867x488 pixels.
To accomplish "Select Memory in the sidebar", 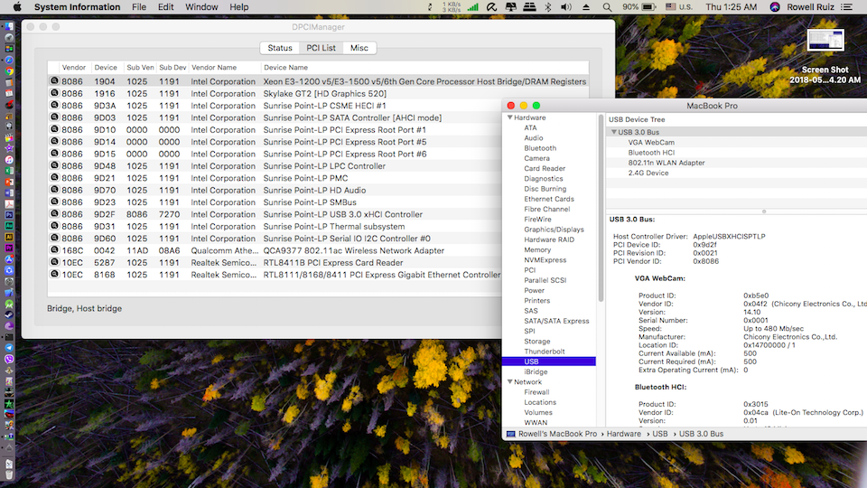I will [537, 249].
